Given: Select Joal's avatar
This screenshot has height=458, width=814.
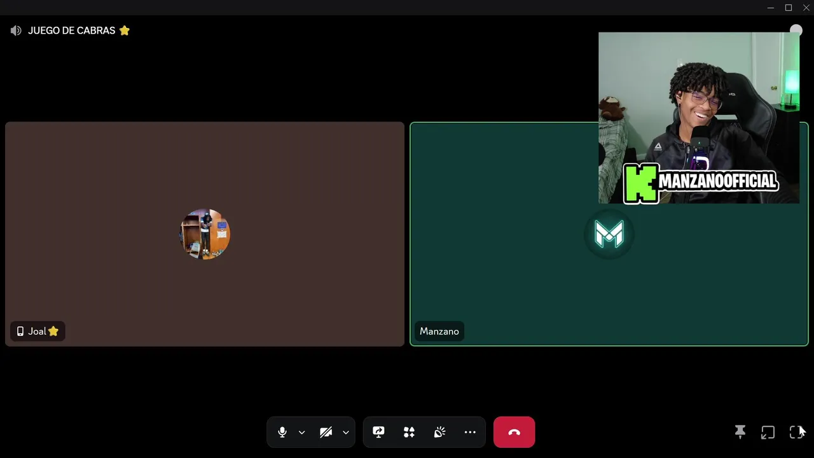Looking at the screenshot, I should (x=205, y=234).
